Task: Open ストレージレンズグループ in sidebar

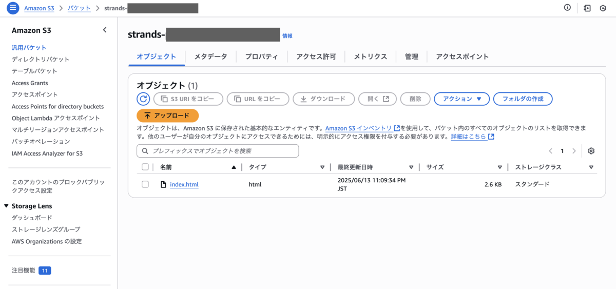Action: tap(46, 229)
